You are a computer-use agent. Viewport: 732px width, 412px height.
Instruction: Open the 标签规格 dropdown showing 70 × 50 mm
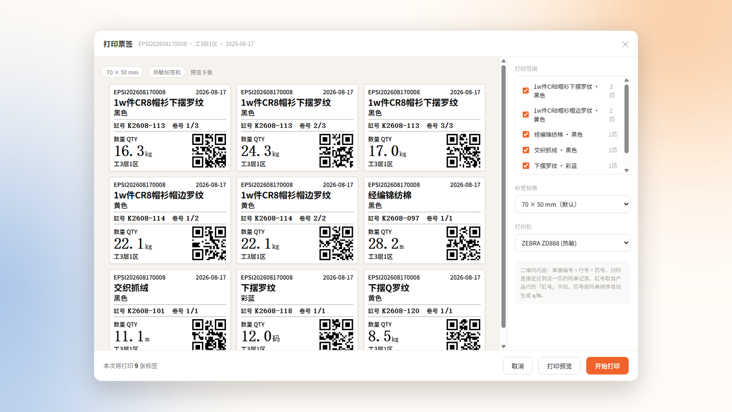tap(573, 204)
